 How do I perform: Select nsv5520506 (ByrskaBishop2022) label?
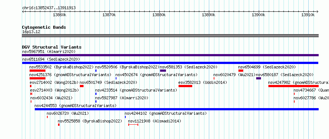[128, 67]
